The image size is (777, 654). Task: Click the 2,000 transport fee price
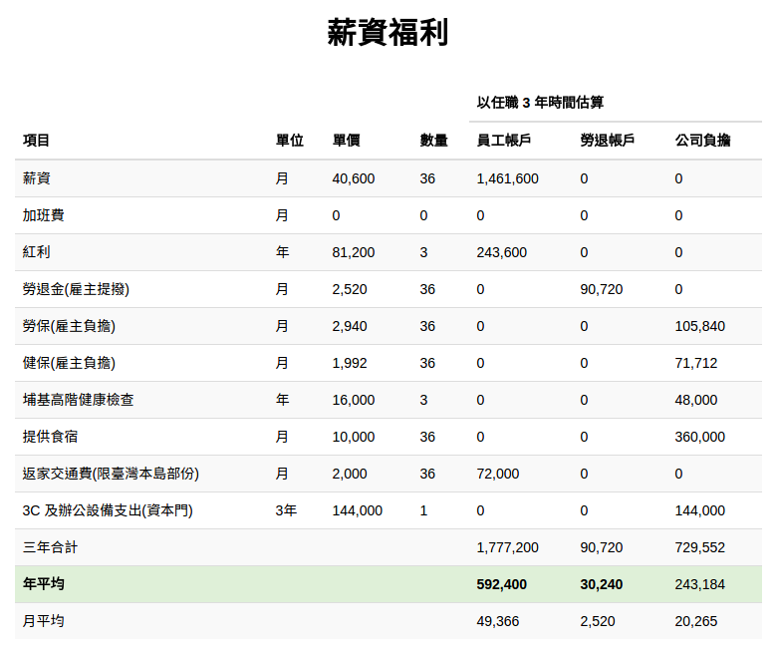350,474
